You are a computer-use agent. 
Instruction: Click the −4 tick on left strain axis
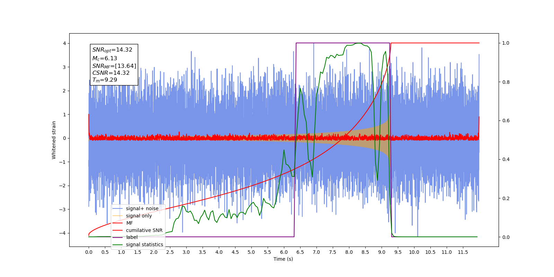coord(63,233)
